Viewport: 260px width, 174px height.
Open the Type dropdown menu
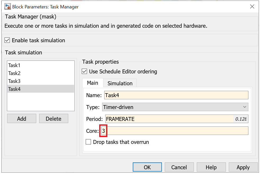tap(175, 107)
